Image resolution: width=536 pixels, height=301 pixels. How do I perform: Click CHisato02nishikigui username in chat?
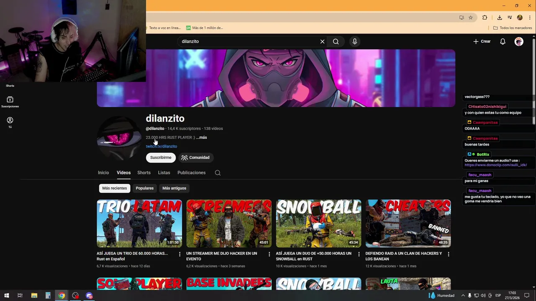click(487, 107)
